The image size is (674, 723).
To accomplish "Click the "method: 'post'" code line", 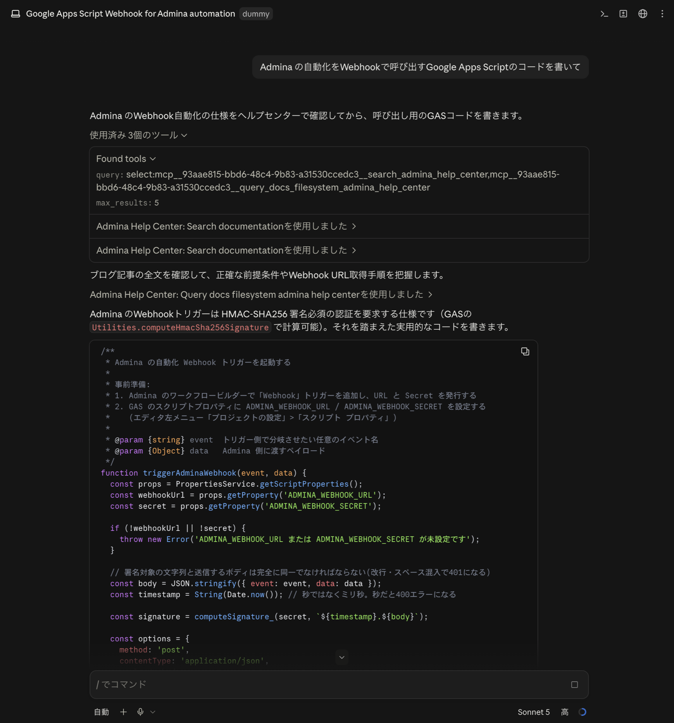I will 154,650.
